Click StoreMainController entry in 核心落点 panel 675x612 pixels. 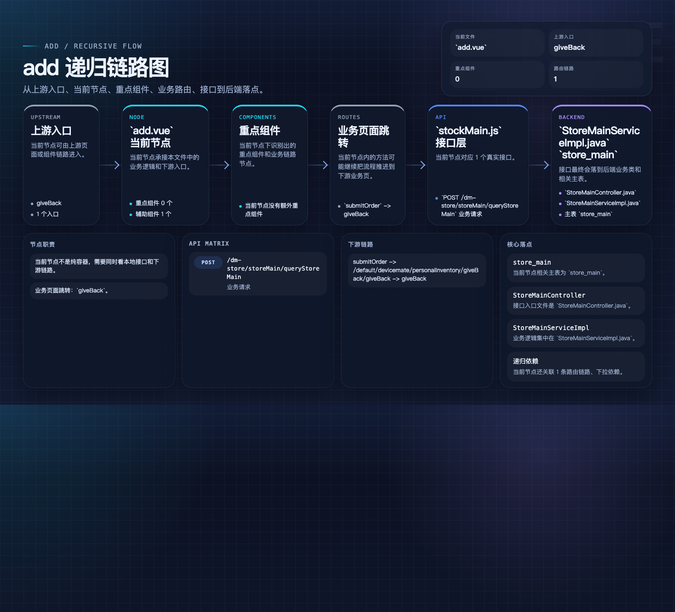coord(576,301)
